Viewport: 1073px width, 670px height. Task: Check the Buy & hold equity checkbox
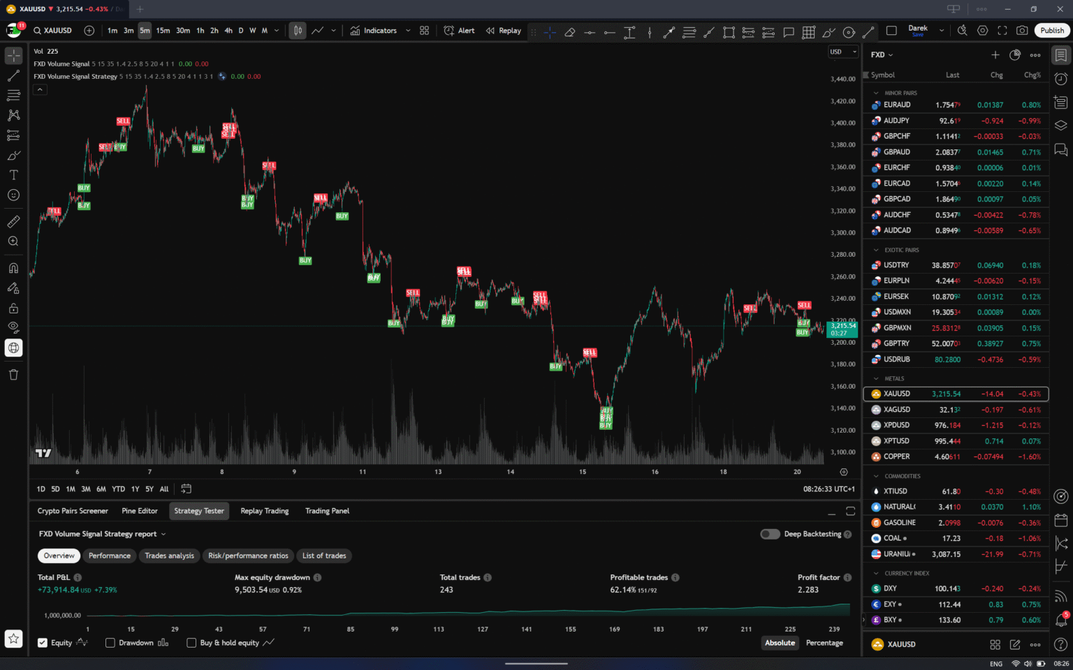click(191, 643)
